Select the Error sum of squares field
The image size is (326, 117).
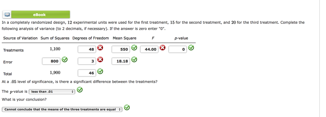coord(51,61)
